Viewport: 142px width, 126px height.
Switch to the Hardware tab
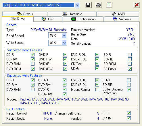[x=72, y=14]
